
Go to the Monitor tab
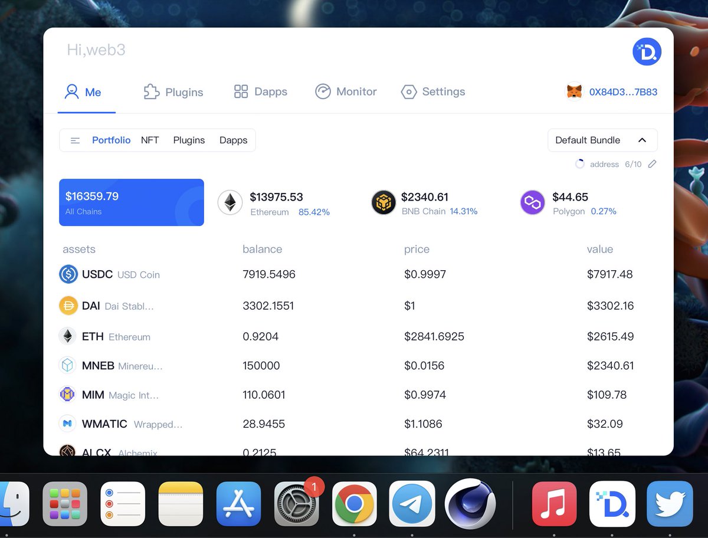point(346,91)
